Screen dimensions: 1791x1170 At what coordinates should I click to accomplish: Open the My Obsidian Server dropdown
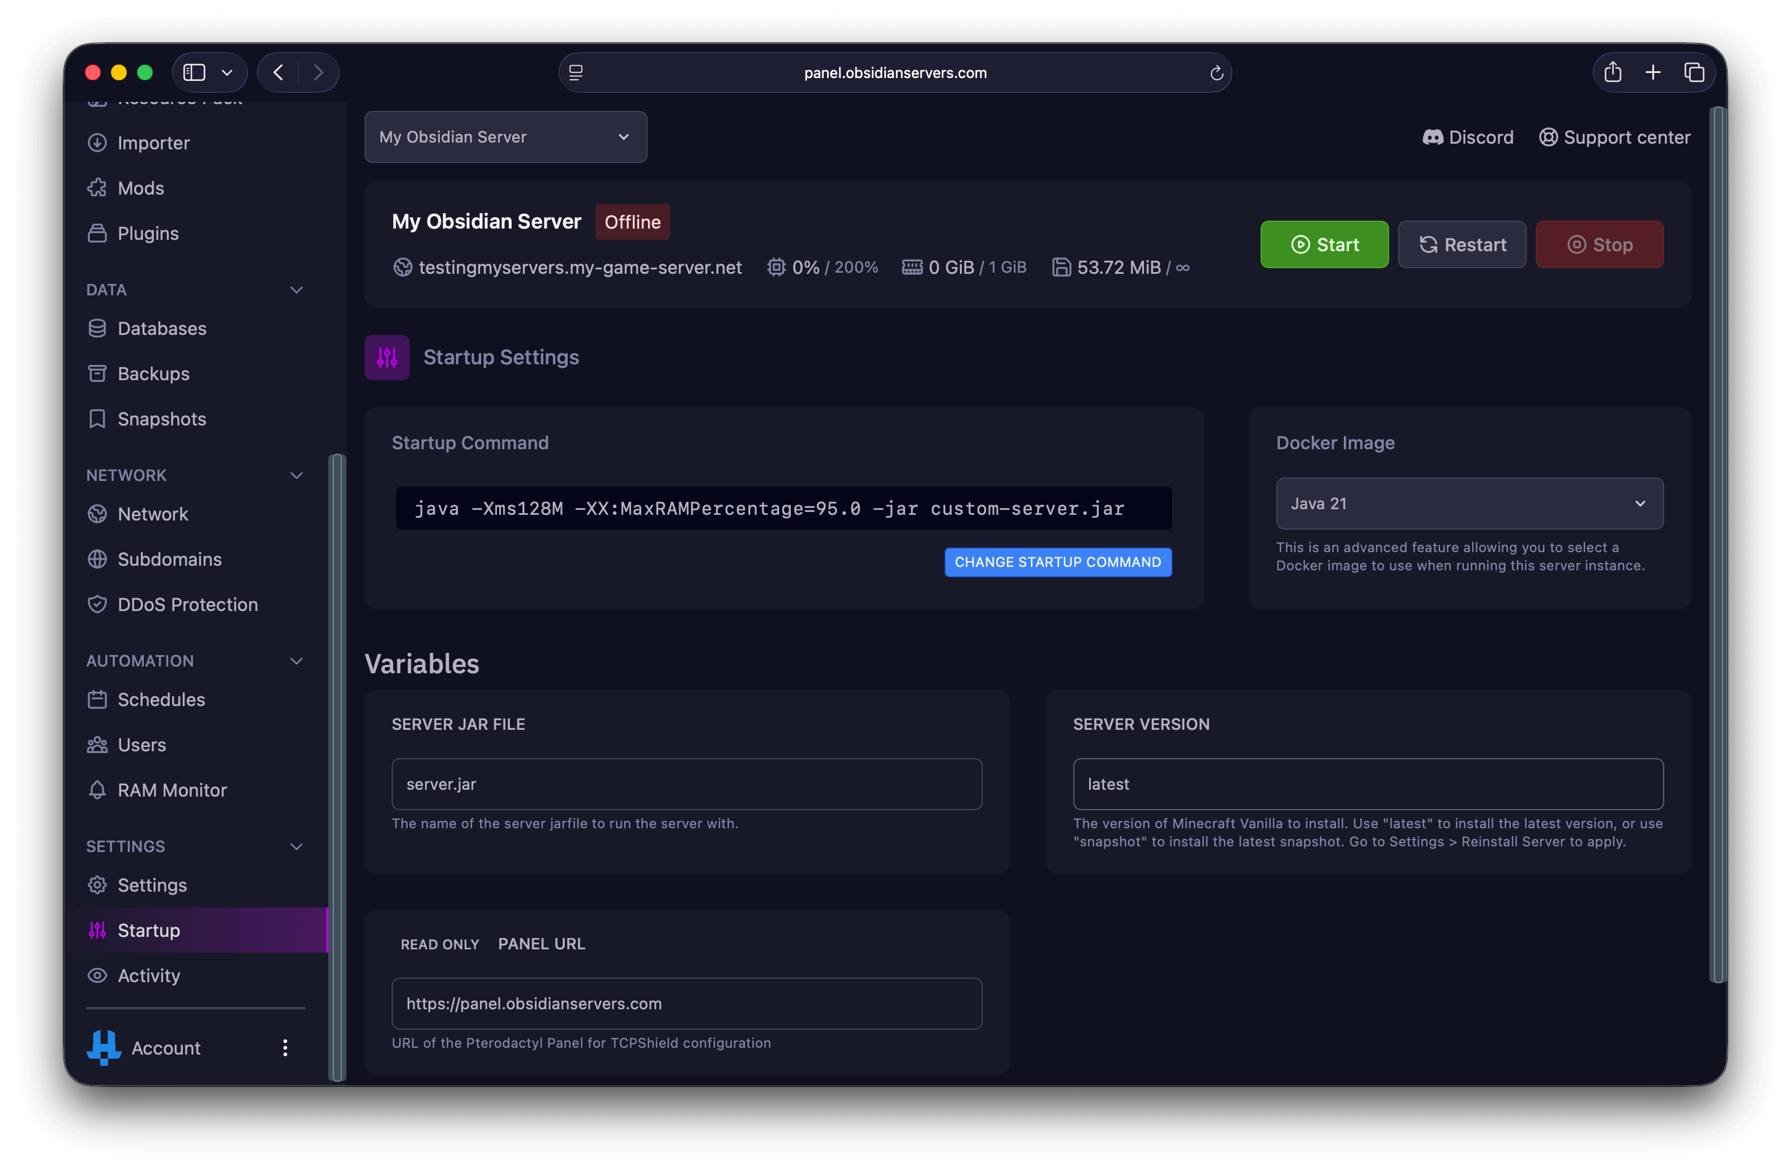pos(505,137)
